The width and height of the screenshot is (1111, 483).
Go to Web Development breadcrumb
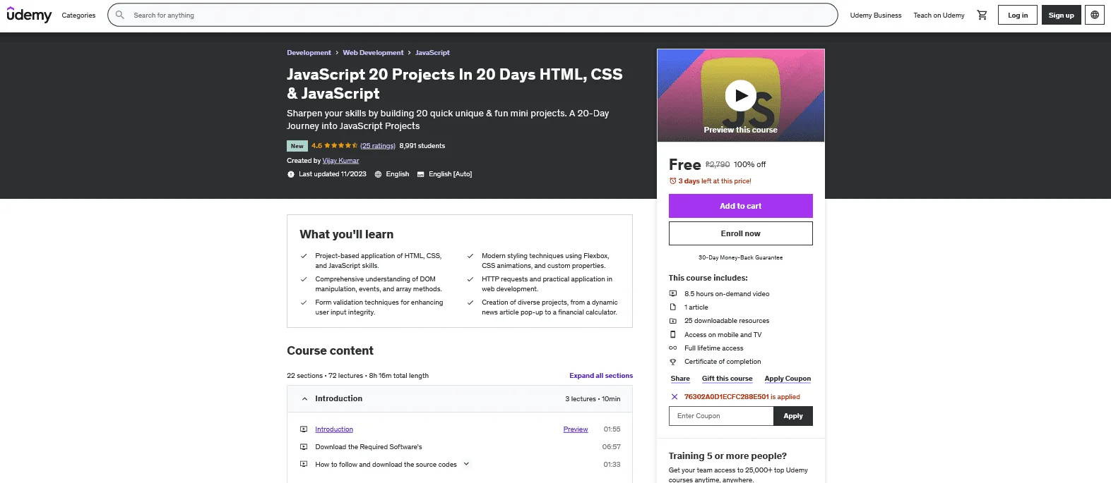click(373, 53)
